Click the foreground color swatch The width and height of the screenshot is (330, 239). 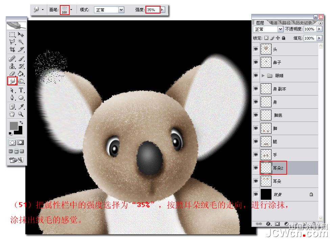tap(13, 125)
